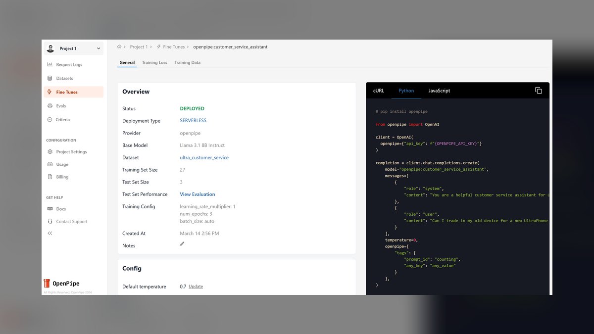Click the Fine Tunes breadcrumb link
The height and width of the screenshot is (334, 594).
174,47
